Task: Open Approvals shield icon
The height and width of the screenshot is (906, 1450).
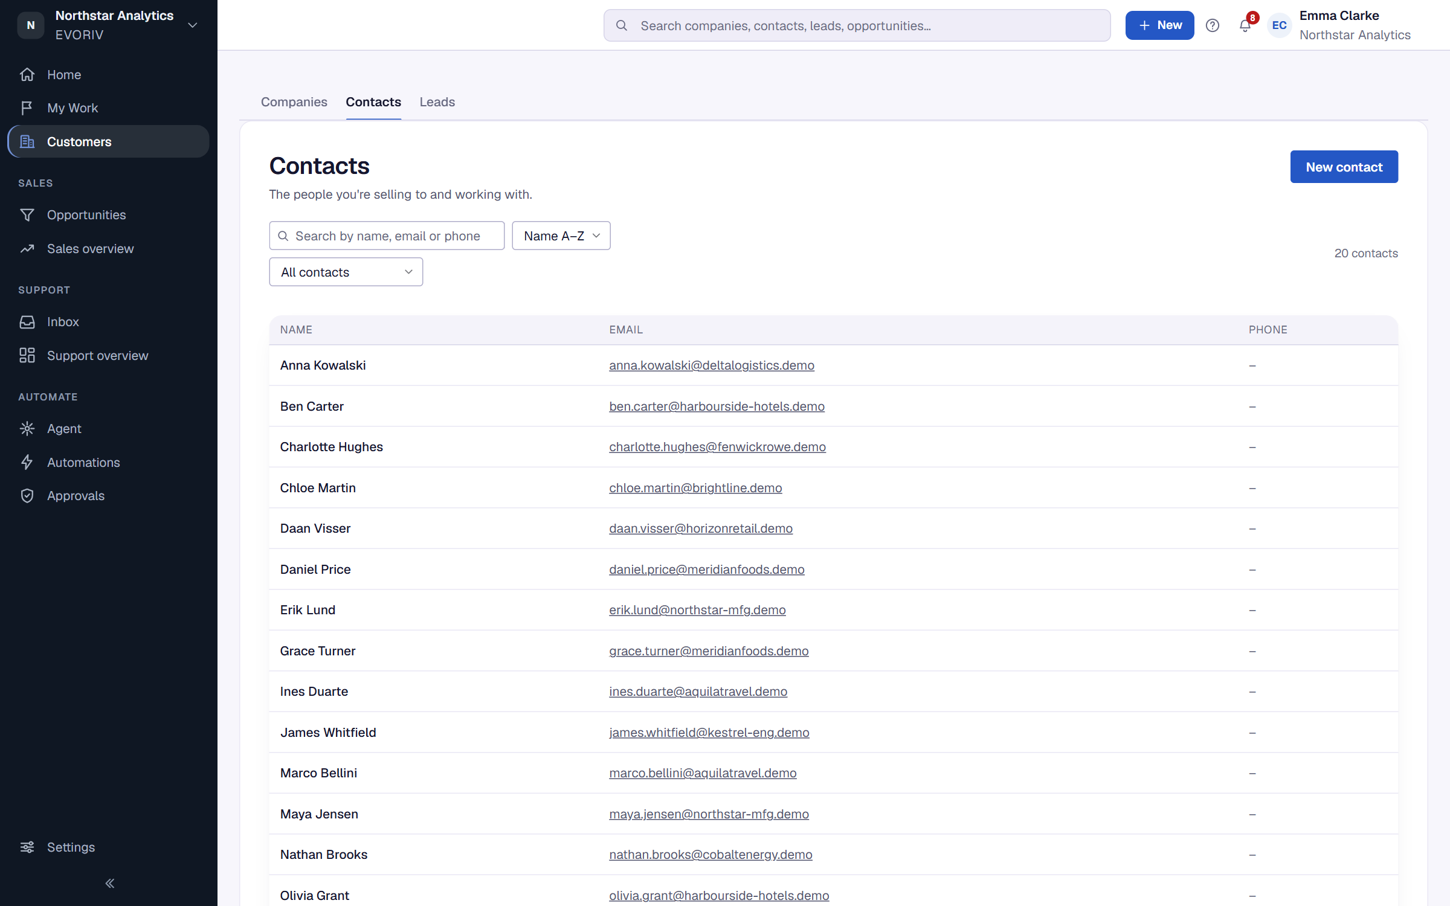Action: pyautogui.click(x=27, y=496)
